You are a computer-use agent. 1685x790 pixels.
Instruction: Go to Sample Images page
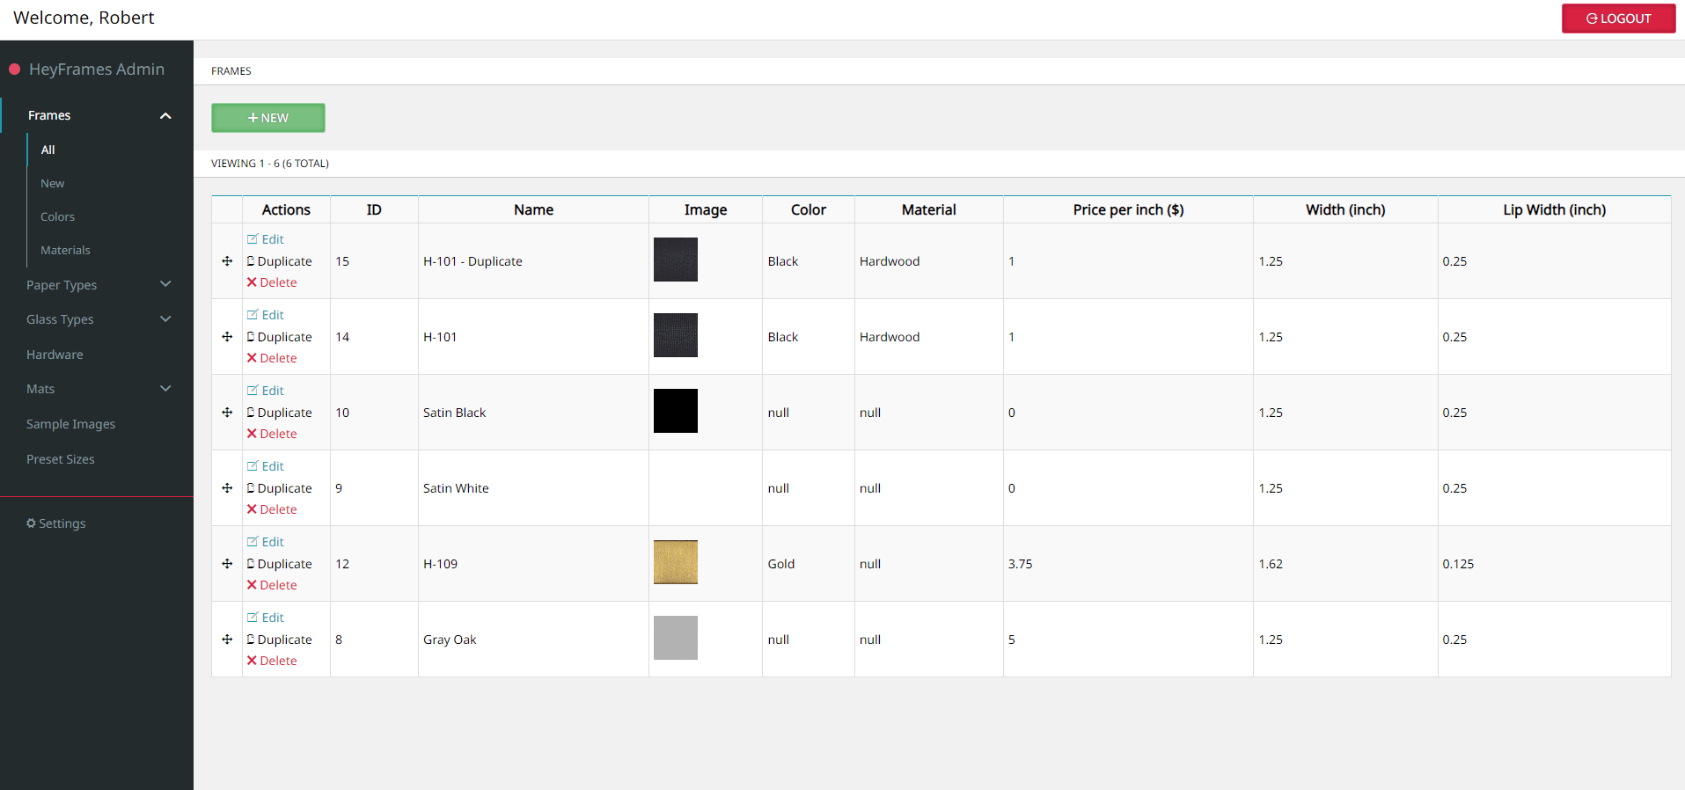coord(70,424)
